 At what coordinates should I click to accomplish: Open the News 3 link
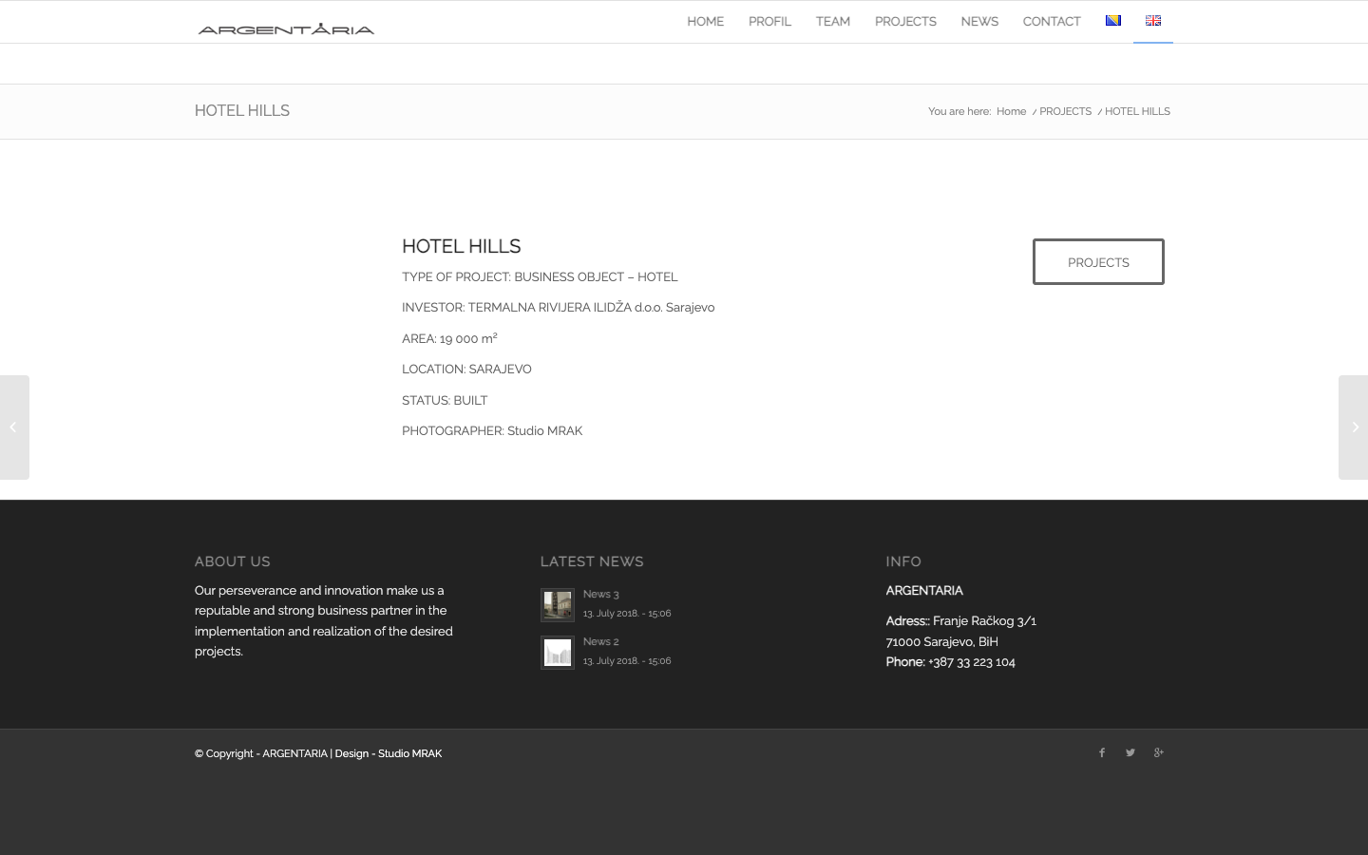point(600,594)
